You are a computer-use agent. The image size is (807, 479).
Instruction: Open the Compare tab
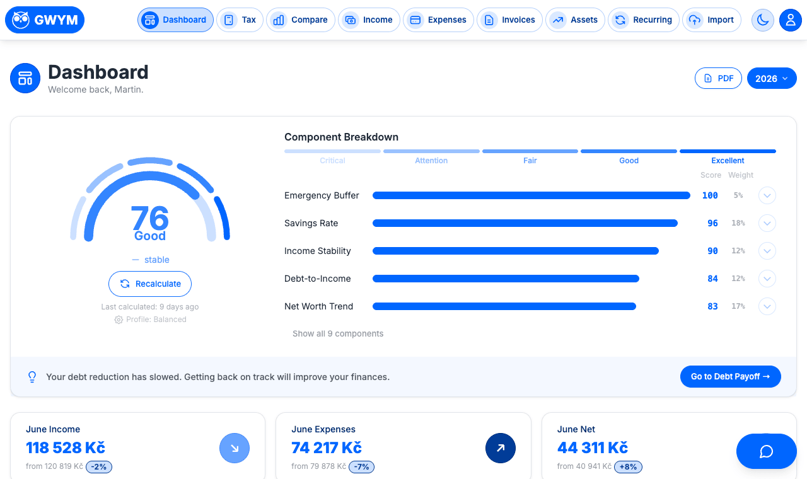tap(301, 20)
